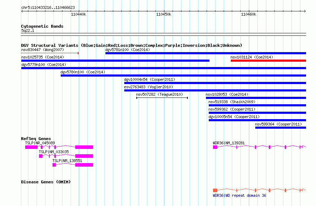The height and width of the screenshot is (206, 316).
Task: Open nsv519338 (Shaikh2009) variant label
Action: tap(232, 102)
